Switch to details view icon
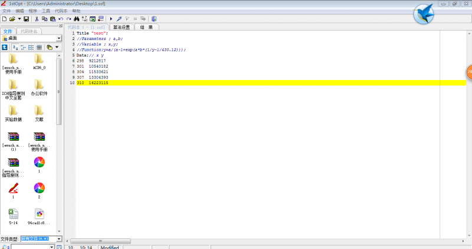This screenshot has width=472, height=249. click(39, 47)
